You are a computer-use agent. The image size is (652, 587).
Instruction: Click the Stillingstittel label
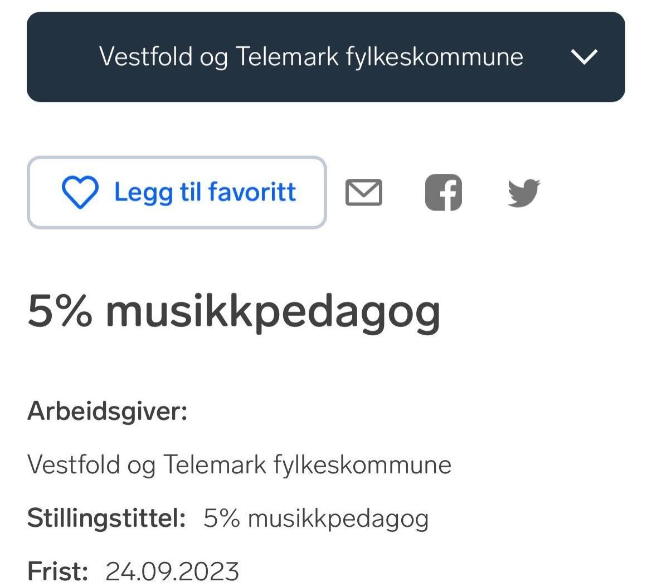[x=106, y=518]
